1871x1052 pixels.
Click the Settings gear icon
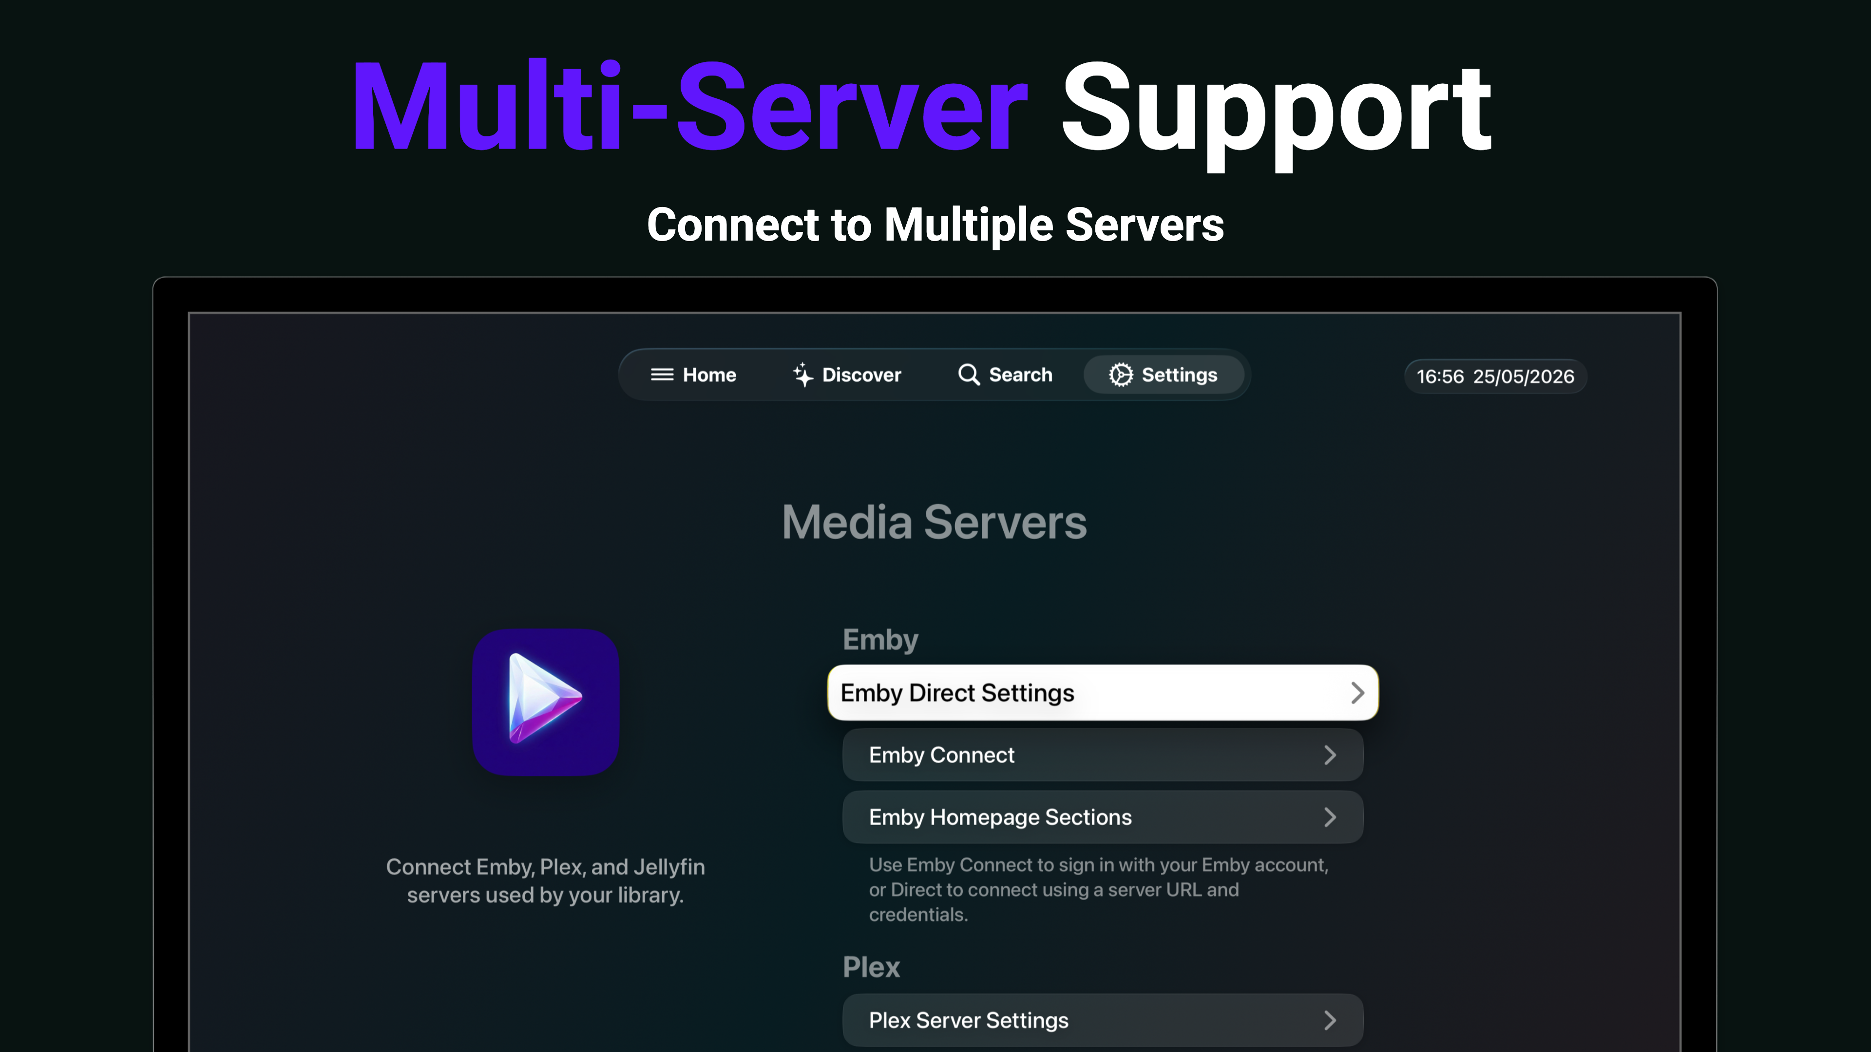click(x=1121, y=375)
